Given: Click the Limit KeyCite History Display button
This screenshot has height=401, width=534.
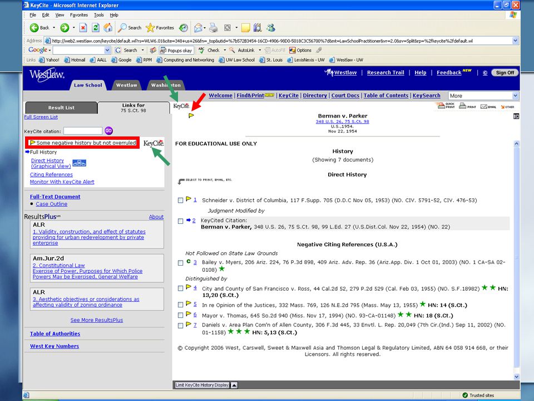Looking at the screenshot, I should click(x=202, y=385).
